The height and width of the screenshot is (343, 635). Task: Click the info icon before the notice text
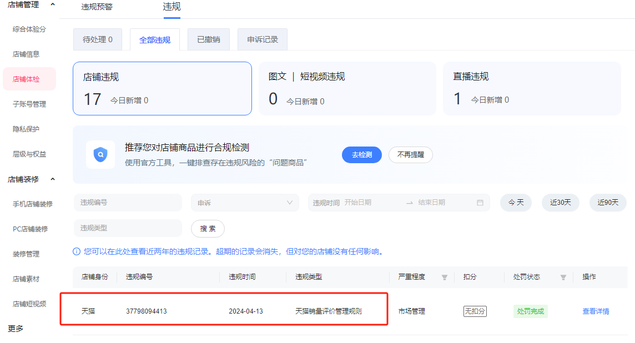[x=77, y=251]
